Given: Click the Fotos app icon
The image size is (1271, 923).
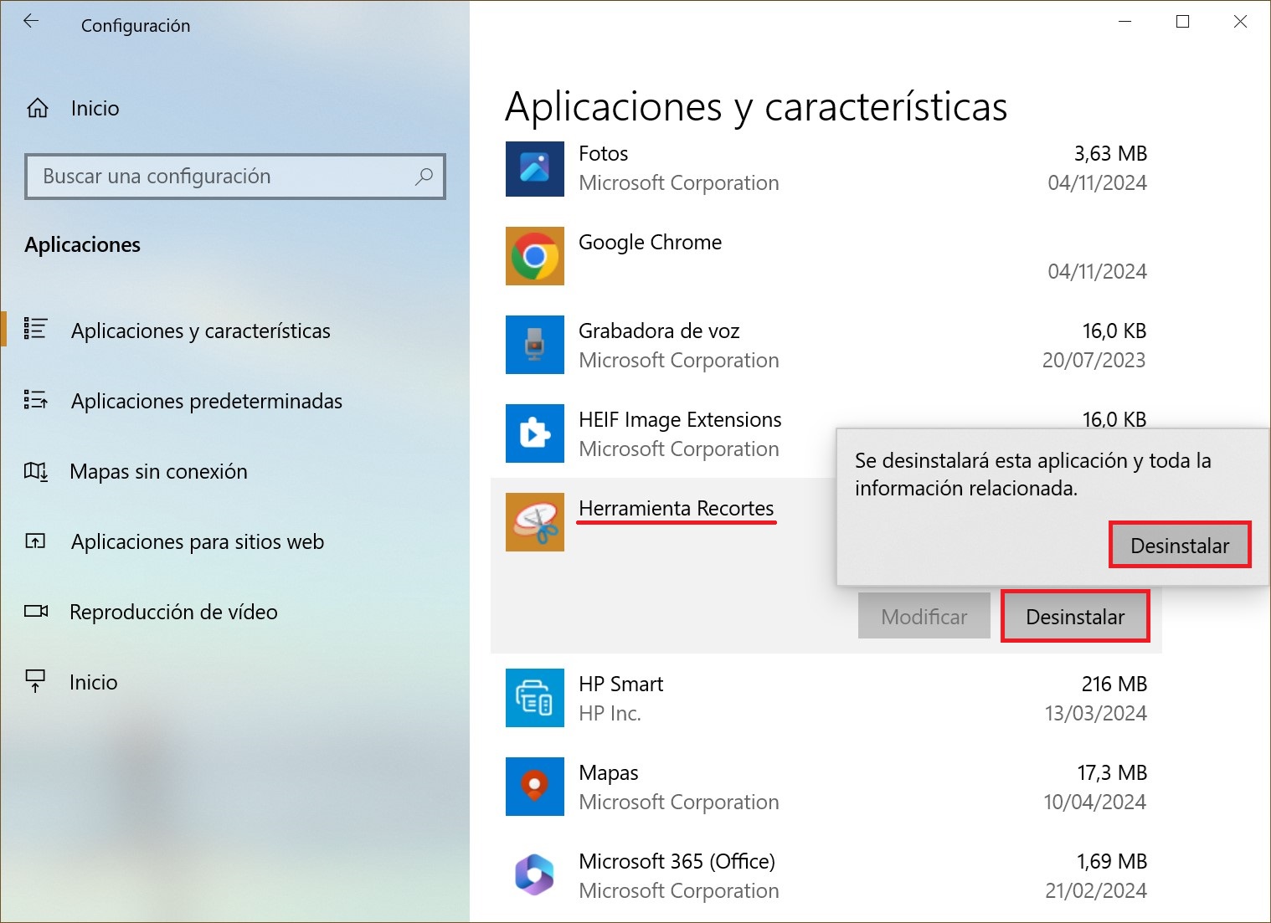Looking at the screenshot, I should click(x=535, y=168).
